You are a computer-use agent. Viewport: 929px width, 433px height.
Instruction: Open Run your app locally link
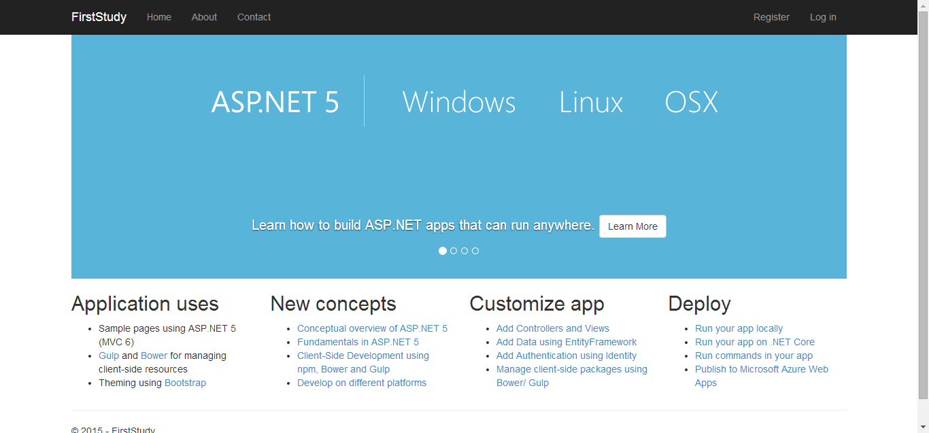(x=739, y=328)
